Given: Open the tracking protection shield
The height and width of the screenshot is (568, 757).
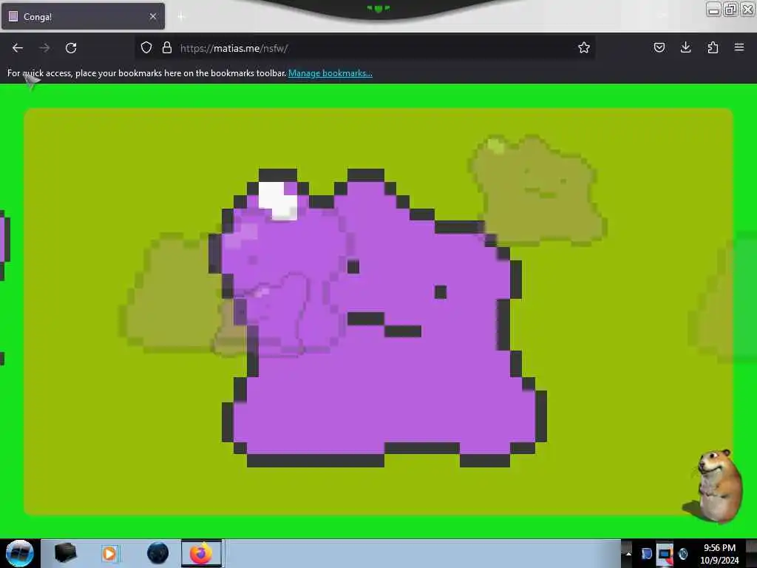Looking at the screenshot, I should coord(146,47).
